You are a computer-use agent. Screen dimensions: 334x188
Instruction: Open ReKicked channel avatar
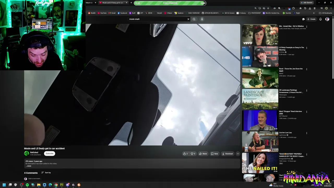pyautogui.click(x=27, y=154)
